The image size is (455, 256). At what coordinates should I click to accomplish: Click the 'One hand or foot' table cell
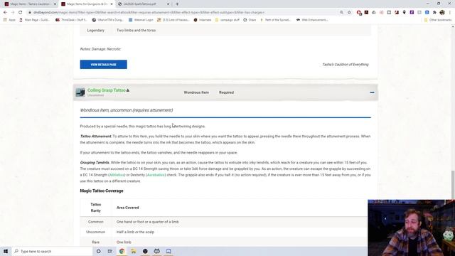(x=148, y=222)
